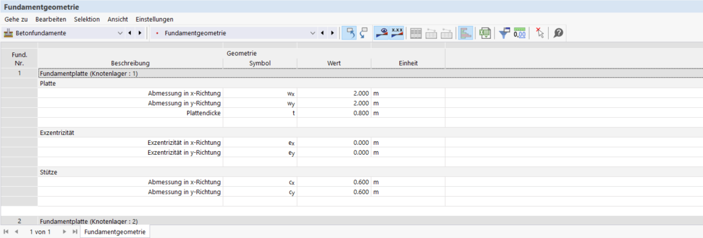Click the Exzentrizität in x-Richtung description
703x238 pixels.
(x=130, y=142)
